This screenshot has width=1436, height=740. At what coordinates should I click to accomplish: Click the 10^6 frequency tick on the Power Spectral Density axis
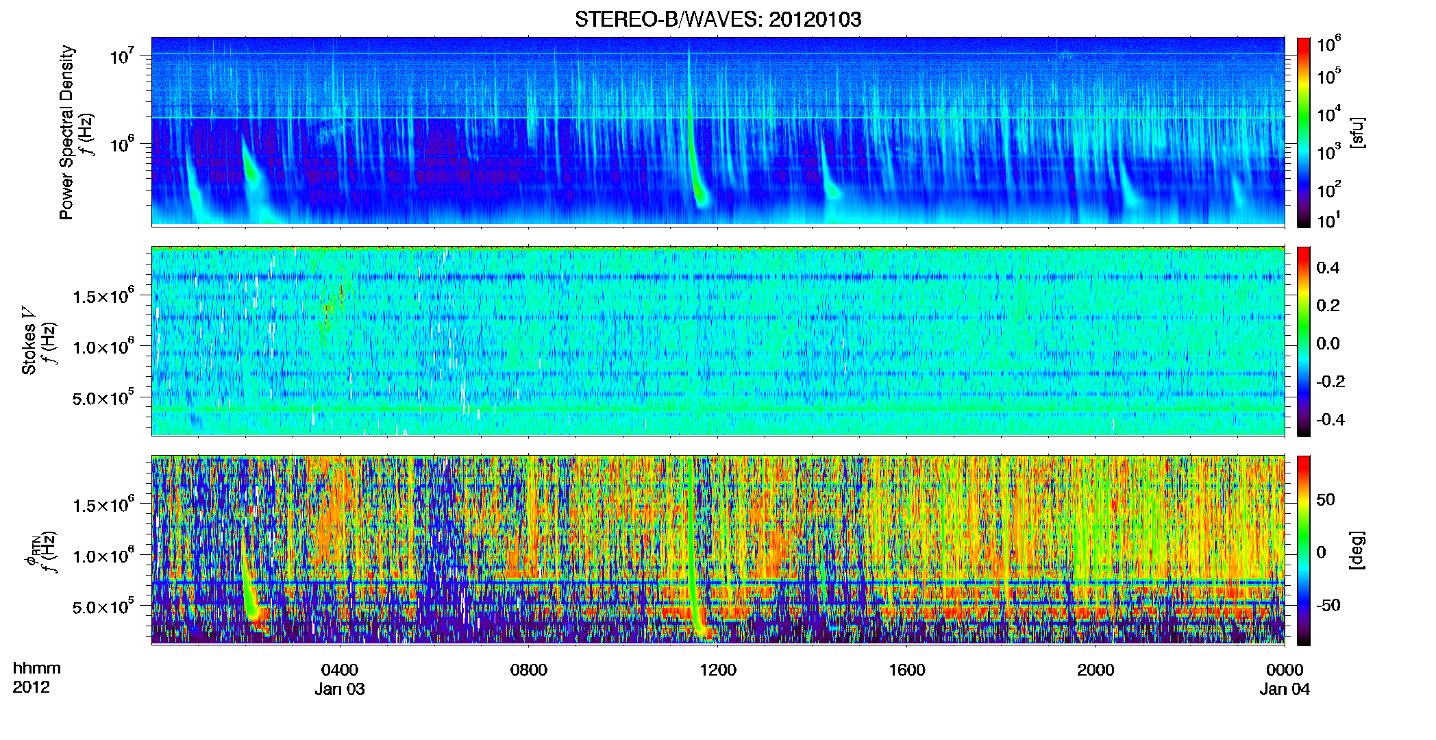[121, 145]
